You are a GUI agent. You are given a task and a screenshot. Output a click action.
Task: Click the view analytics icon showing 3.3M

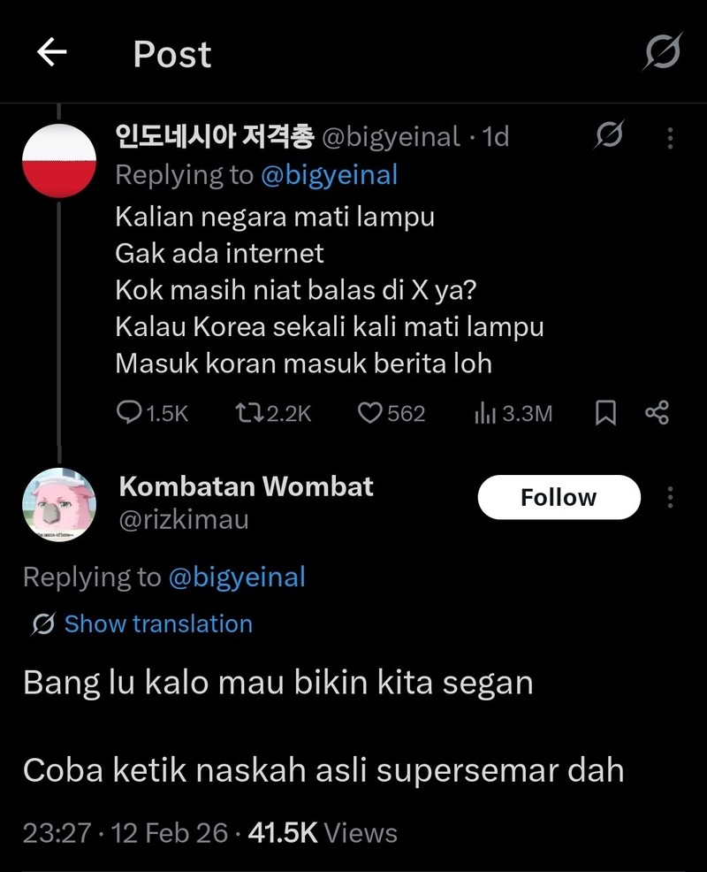click(x=483, y=412)
